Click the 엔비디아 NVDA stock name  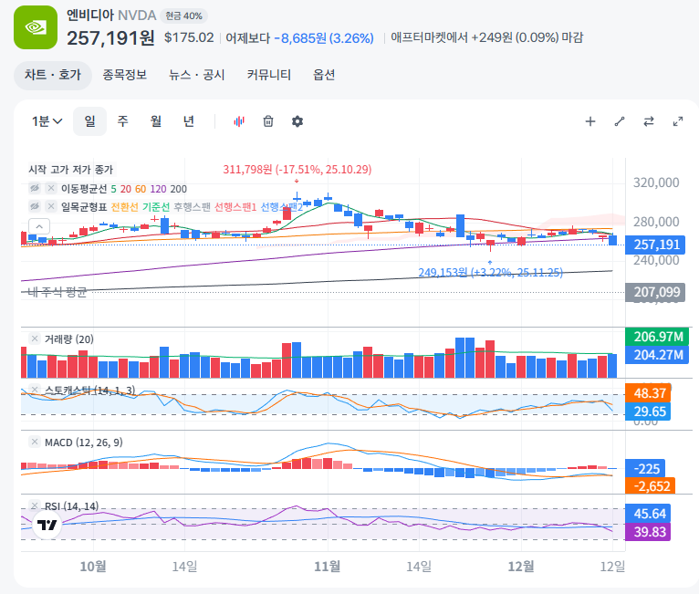(111, 16)
